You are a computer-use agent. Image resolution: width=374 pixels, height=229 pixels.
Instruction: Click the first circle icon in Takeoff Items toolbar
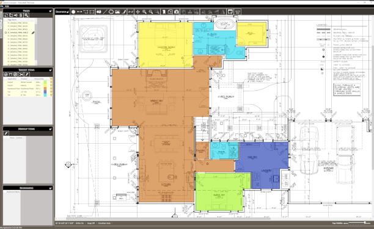point(6,74)
